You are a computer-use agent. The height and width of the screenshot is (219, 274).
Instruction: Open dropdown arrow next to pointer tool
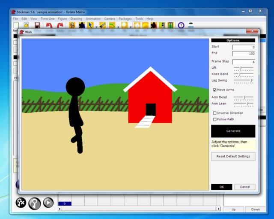pos(96,27)
